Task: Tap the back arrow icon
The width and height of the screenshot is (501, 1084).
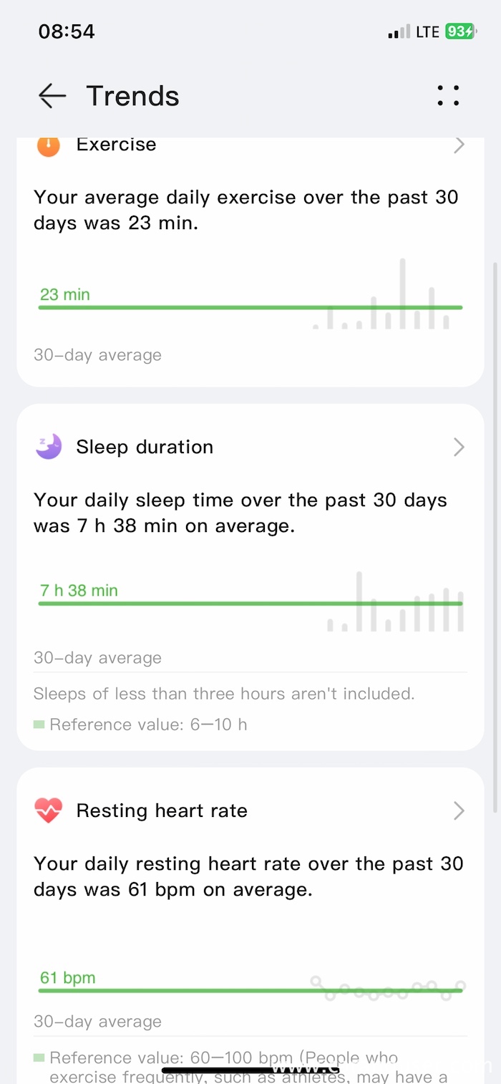Action: coord(52,96)
